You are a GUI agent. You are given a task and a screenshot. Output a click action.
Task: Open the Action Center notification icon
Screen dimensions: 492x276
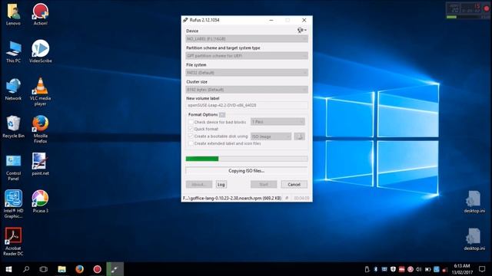point(482,269)
